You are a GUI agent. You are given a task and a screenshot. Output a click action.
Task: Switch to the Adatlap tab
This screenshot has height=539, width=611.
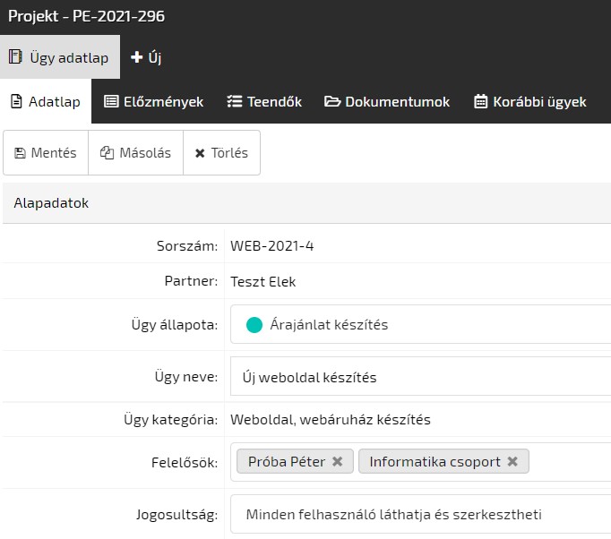click(x=46, y=102)
